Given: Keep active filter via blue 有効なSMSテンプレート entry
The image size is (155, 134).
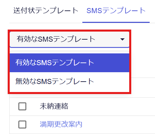Looking at the screenshot, I should click(x=55, y=62).
